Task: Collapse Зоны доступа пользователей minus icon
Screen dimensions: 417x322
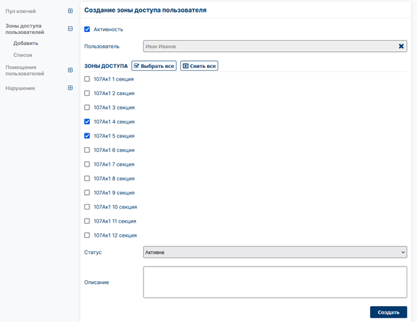Action: click(x=70, y=28)
